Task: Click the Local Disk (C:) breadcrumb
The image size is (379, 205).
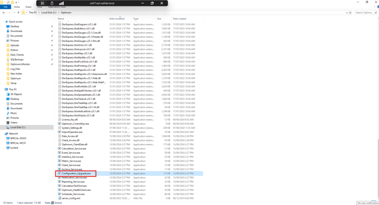Action: [x=49, y=12]
